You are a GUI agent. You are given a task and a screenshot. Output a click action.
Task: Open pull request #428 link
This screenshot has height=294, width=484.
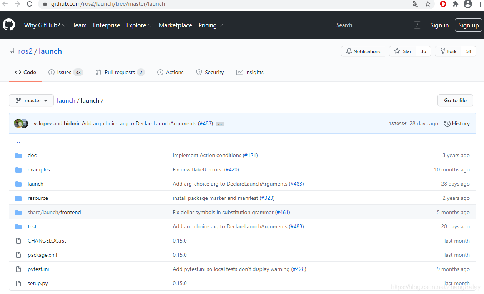pyautogui.click(x=299, y=269)
